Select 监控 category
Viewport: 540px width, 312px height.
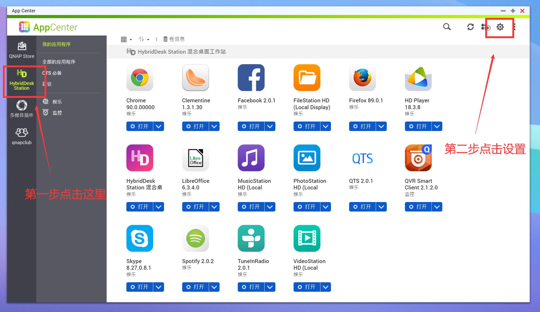click(52, 113)
